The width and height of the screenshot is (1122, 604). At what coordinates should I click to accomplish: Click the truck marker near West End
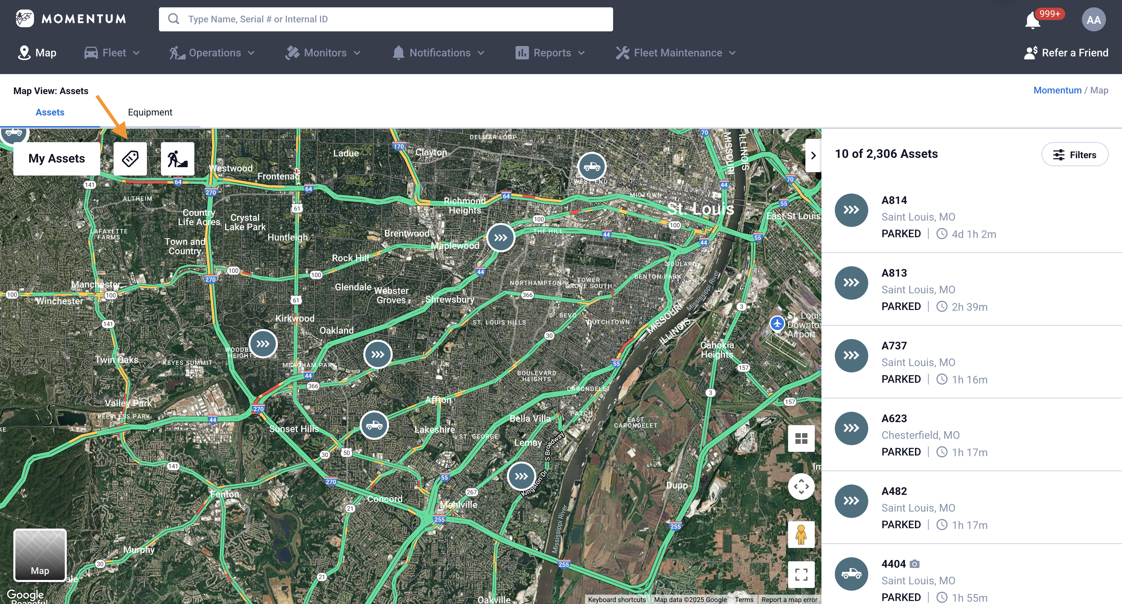[x=591, y=166]
